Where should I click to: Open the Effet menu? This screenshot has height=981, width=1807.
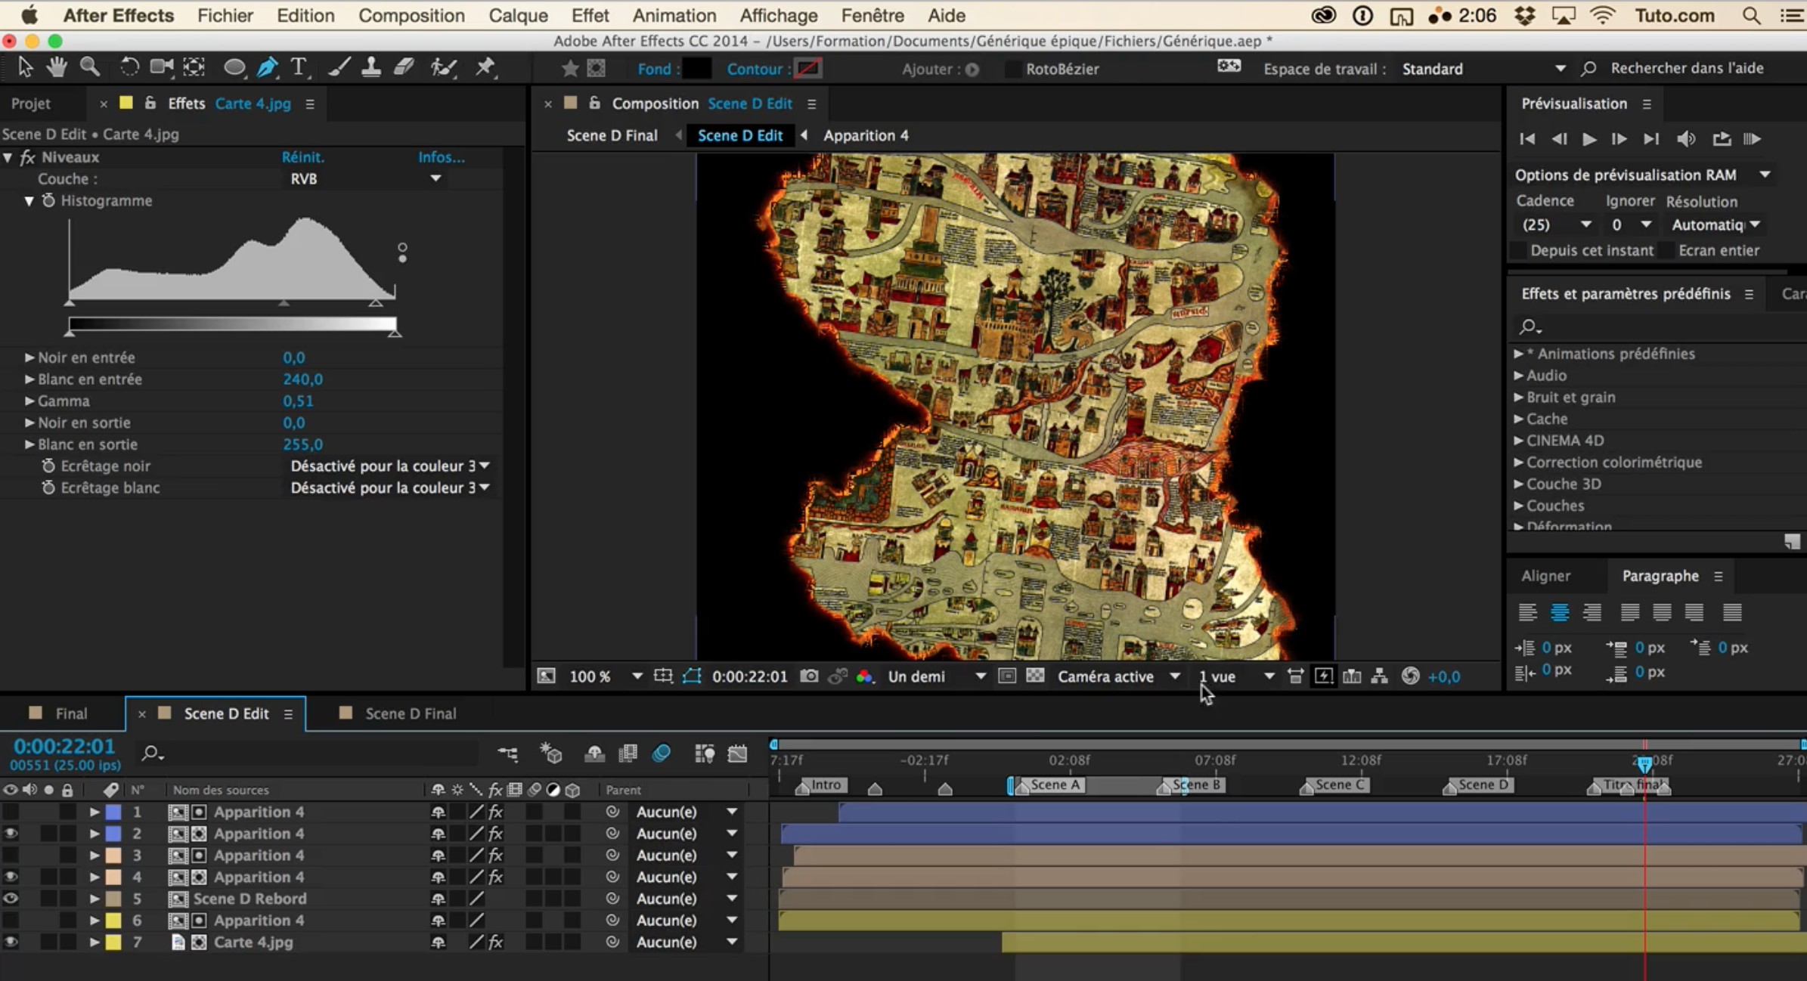(590, 15)
